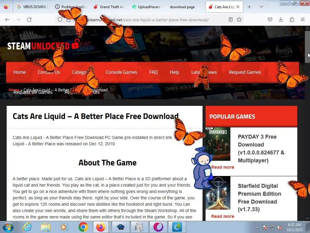Viewport: 310px width, 233px height.
Task: Switch to the VIRUS DOWNLOAD Google tab
Action: pos(33,7)
